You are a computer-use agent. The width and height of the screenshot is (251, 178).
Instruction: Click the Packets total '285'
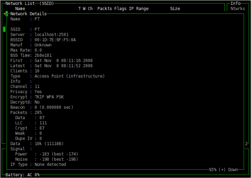[x=38, y=113]
